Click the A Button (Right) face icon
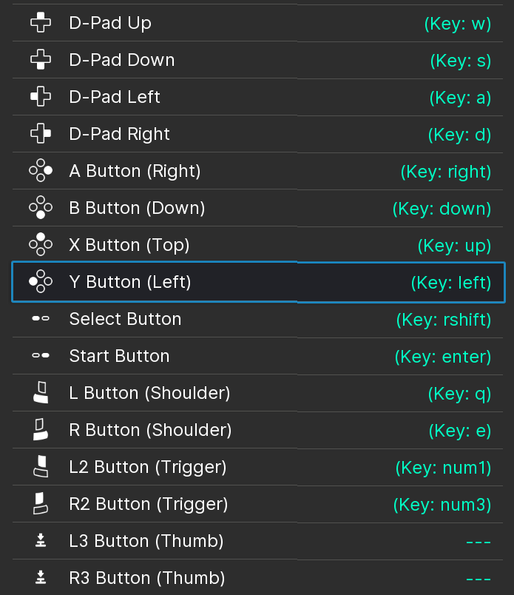Screen dimensions: 514x595 (41, 171)
